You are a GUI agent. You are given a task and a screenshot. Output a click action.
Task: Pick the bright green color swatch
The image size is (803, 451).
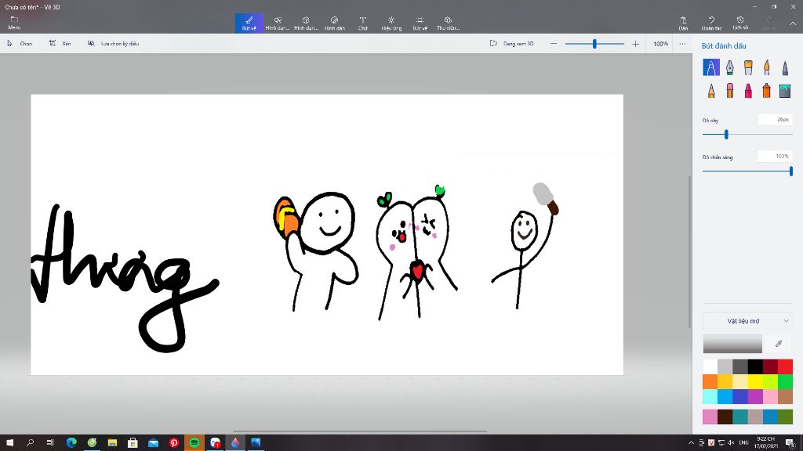pos(785,381)
